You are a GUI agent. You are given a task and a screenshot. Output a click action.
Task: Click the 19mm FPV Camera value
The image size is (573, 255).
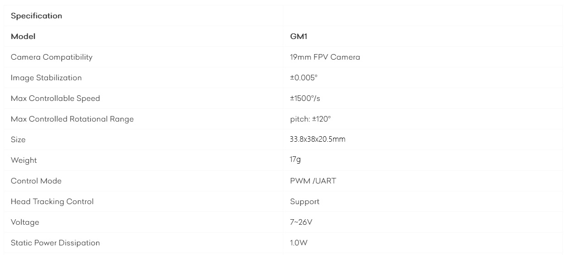pyautogui.click(x=325, y=57)
